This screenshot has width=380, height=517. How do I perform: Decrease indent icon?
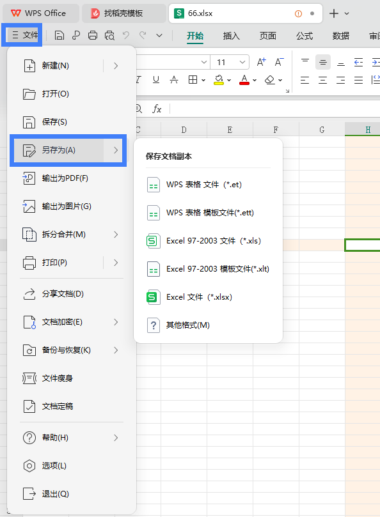(358, 62)
